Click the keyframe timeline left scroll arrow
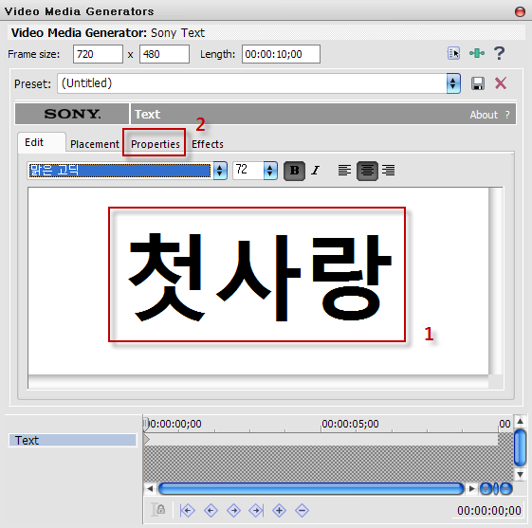Screen dimensions: 532x528 tap(150, 489)
